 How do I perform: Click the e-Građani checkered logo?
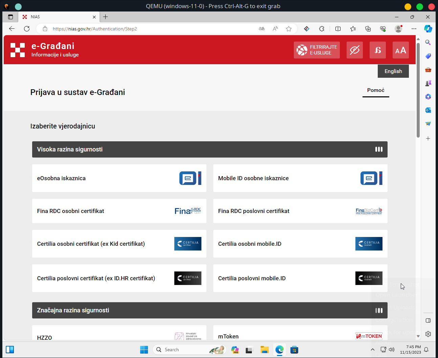tap(18, 50)
